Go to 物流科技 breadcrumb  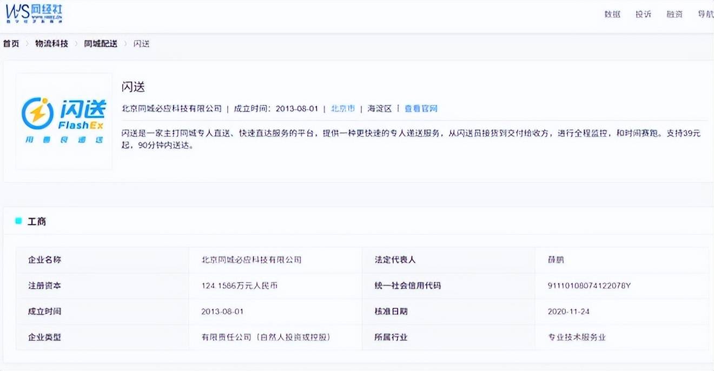click(x=52, y=44)
